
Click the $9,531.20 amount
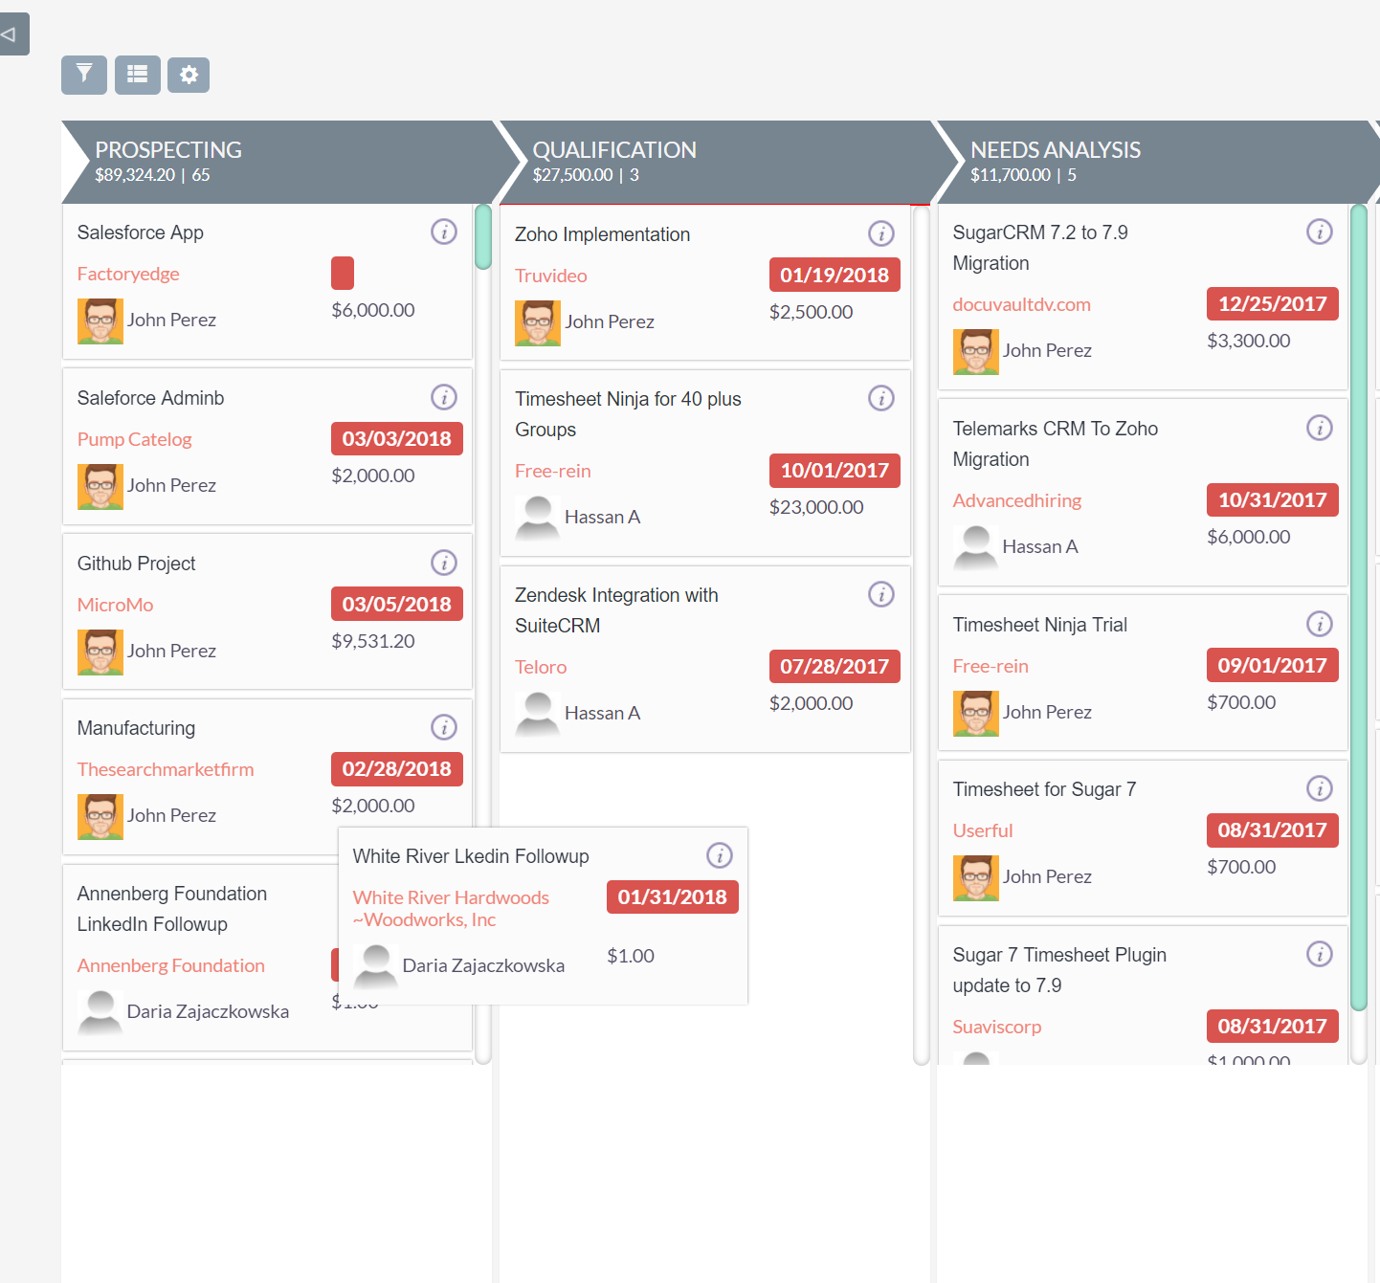(373, 641)
